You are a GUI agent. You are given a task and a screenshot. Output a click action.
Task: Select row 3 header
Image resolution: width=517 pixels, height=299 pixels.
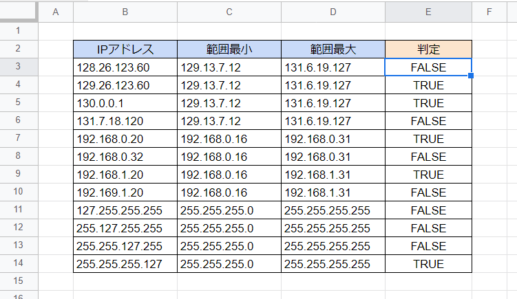point(18,67)
